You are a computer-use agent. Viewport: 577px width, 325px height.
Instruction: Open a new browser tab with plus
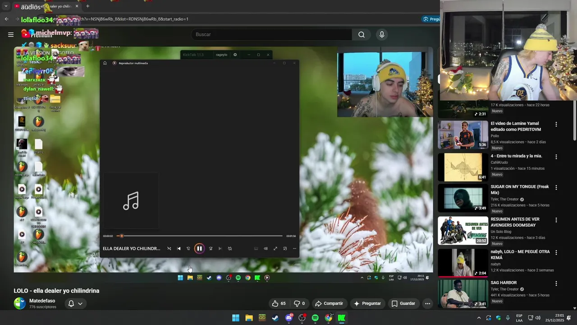(x=87, y=6)
